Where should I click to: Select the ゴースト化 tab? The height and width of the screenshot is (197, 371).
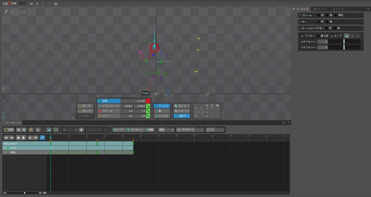(301, 9)
